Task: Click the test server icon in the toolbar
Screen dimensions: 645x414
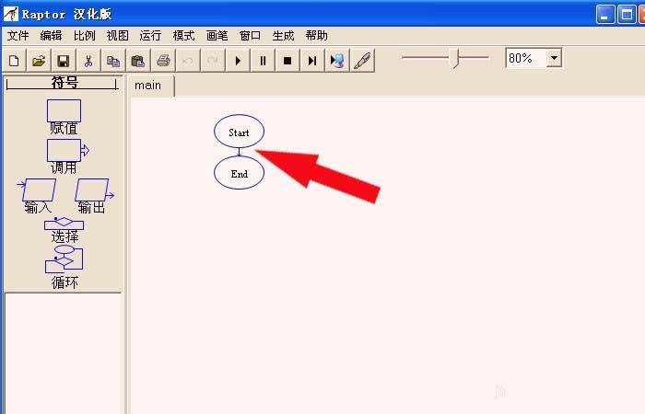Action: pyautogui.click(x=337, y=61)
